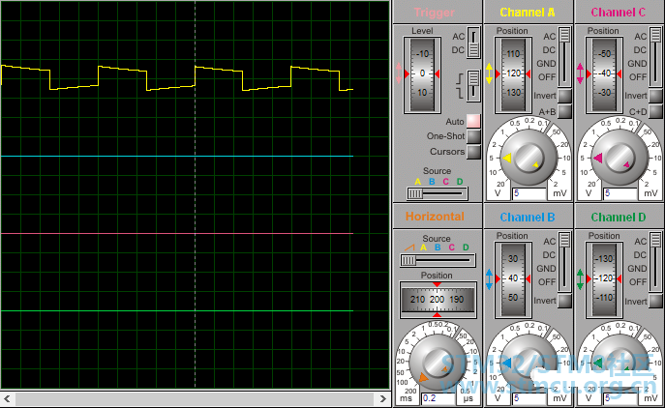Screen dimensions: 665x408
Task: Click the Channel C panel title
Action: point(619,13)
